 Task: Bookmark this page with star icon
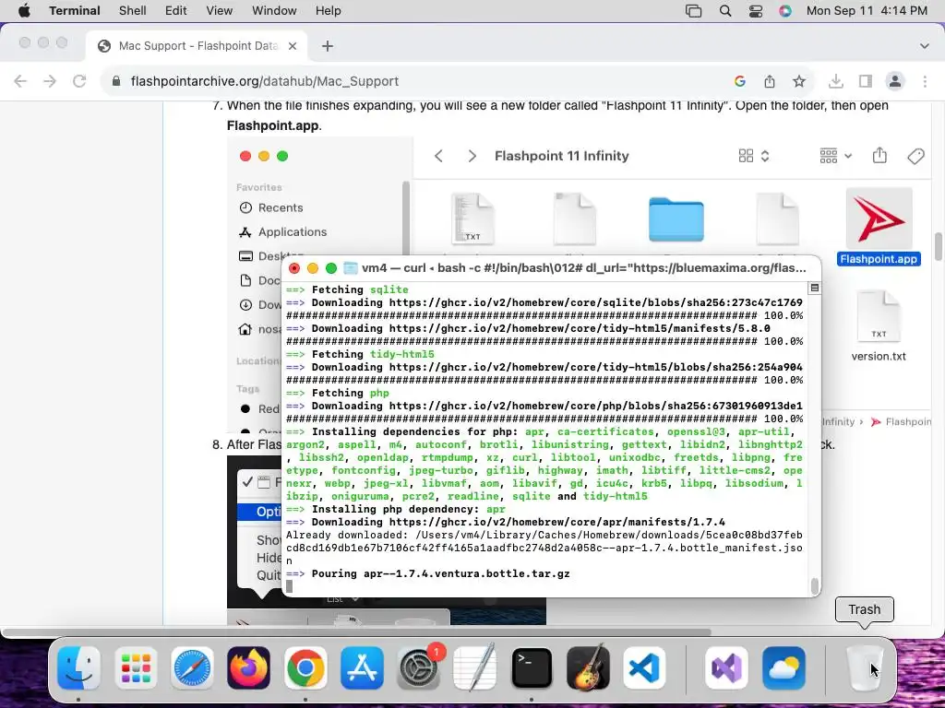coord(799,81)
